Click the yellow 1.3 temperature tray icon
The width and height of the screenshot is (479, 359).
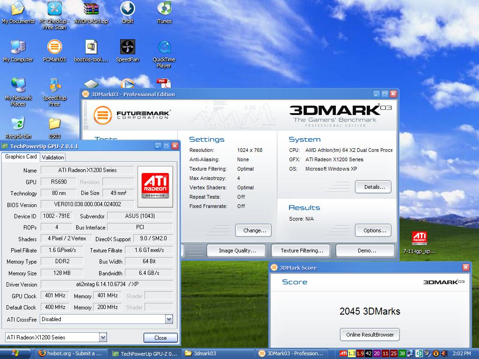coord(352,353)
